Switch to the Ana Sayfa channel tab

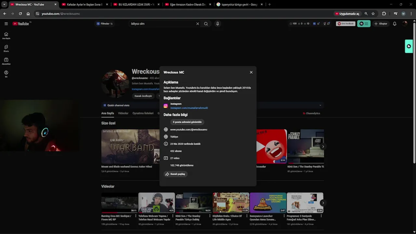(x=108, y=113)
